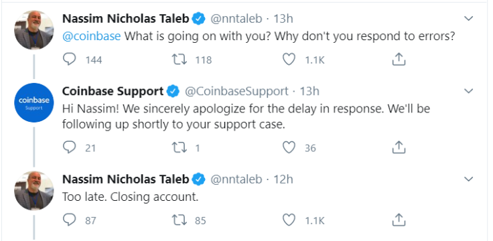This screenshot has width=493, height=241.
Task: Share Taleb's first tweet to Coinbase
Action: (x=399, y=59)
